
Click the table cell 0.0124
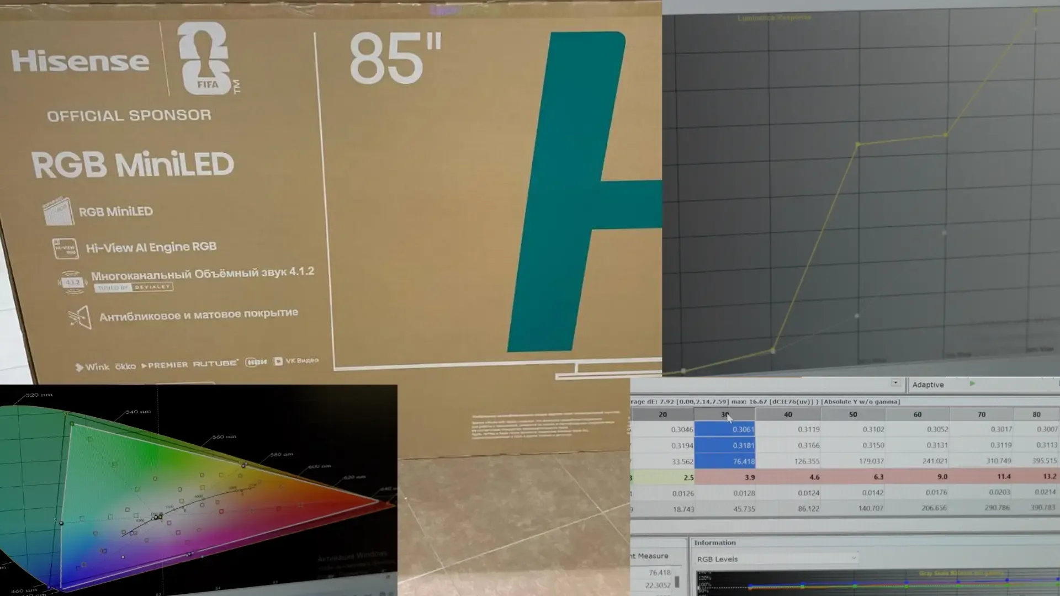click(788, 493)
